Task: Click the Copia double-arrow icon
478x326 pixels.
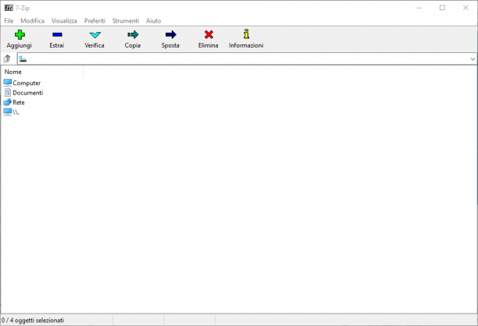Action: point(133,34)
